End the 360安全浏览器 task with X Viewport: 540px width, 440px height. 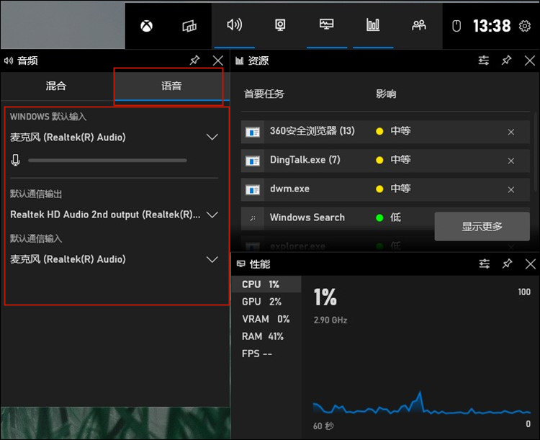coord(511,132)
